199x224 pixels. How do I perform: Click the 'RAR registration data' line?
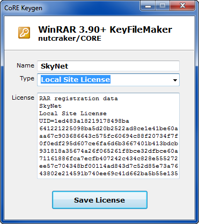click(78, 99)
